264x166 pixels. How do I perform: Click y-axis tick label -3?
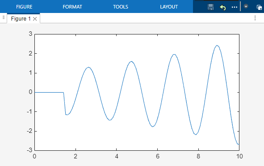(x=29, y=150)
